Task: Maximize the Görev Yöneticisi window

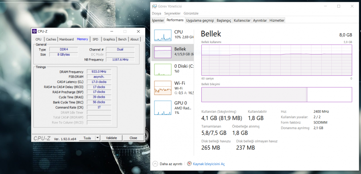Action: 339,6
